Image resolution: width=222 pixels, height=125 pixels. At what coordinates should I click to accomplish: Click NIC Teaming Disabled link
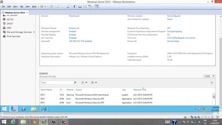tap(72, 38)
